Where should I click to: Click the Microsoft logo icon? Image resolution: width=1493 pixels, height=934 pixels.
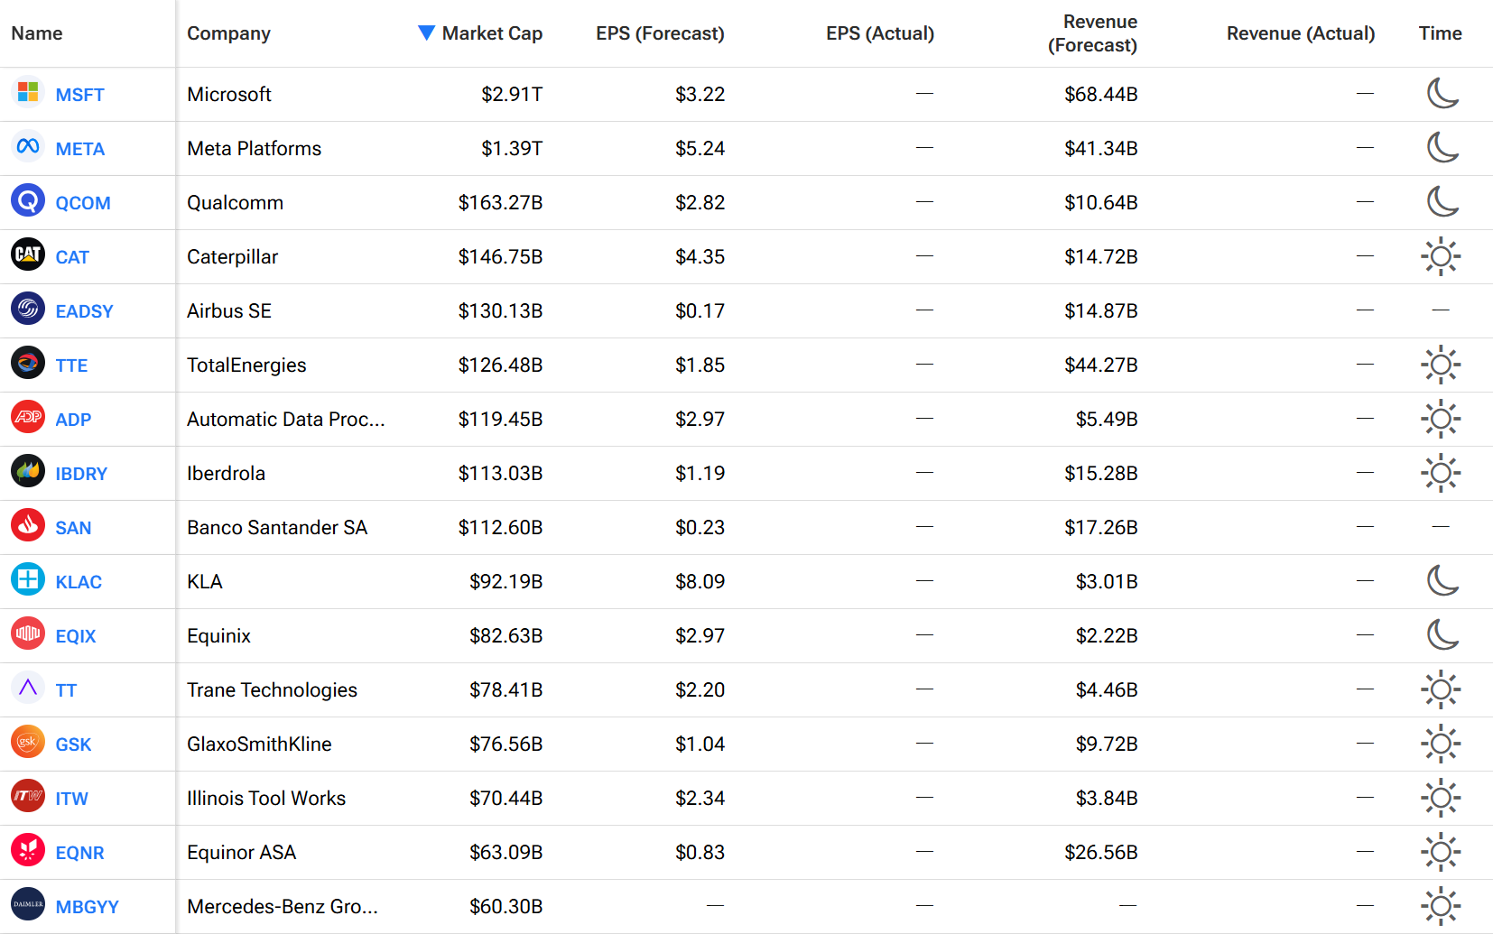(x=28, y=92)
